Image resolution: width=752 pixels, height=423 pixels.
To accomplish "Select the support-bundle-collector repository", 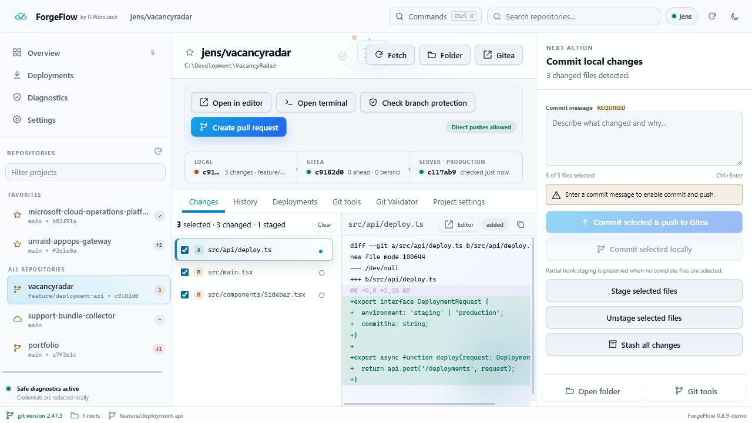I will point(89,320).
